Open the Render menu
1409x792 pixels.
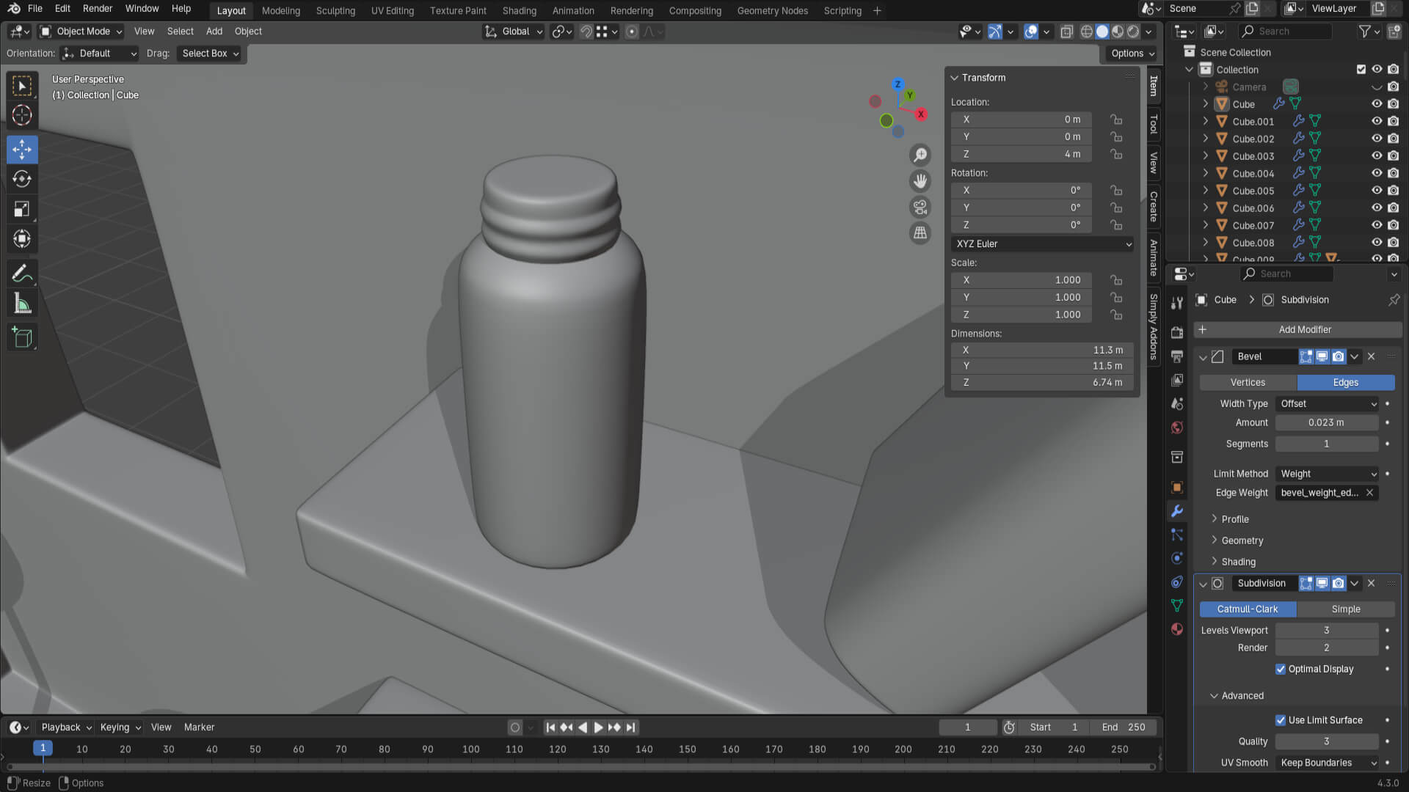[x=98, y=9]
